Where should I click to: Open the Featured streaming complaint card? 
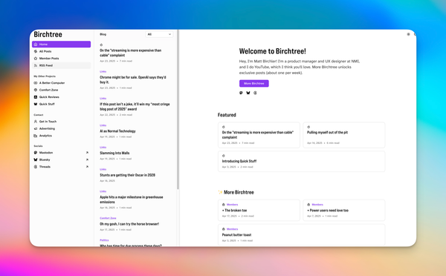coord(259,135)
